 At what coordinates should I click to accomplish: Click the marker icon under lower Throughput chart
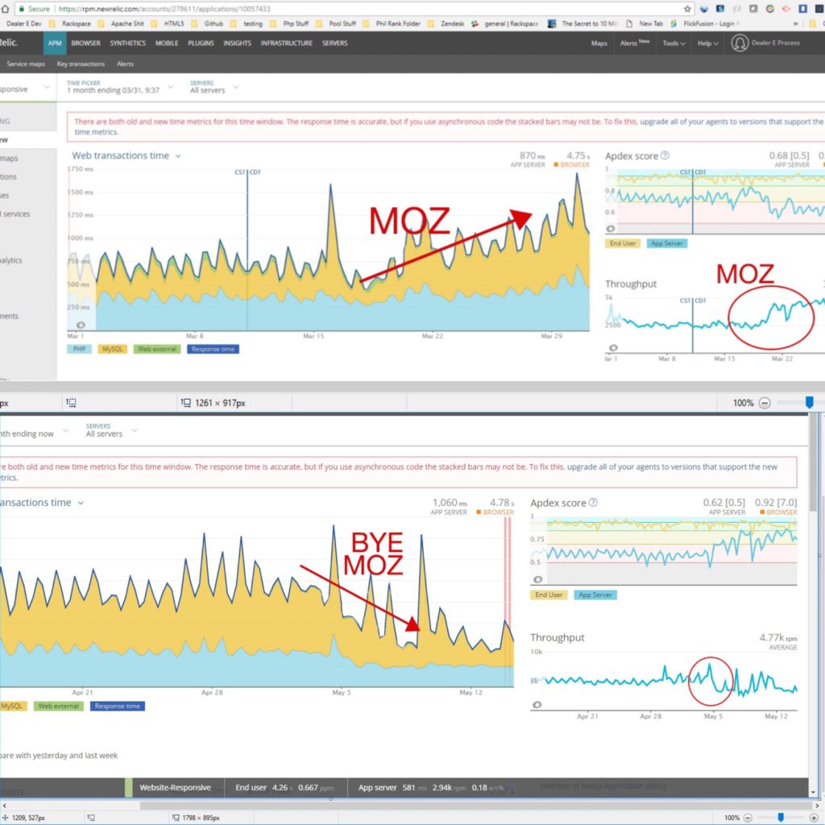(537, 704)
